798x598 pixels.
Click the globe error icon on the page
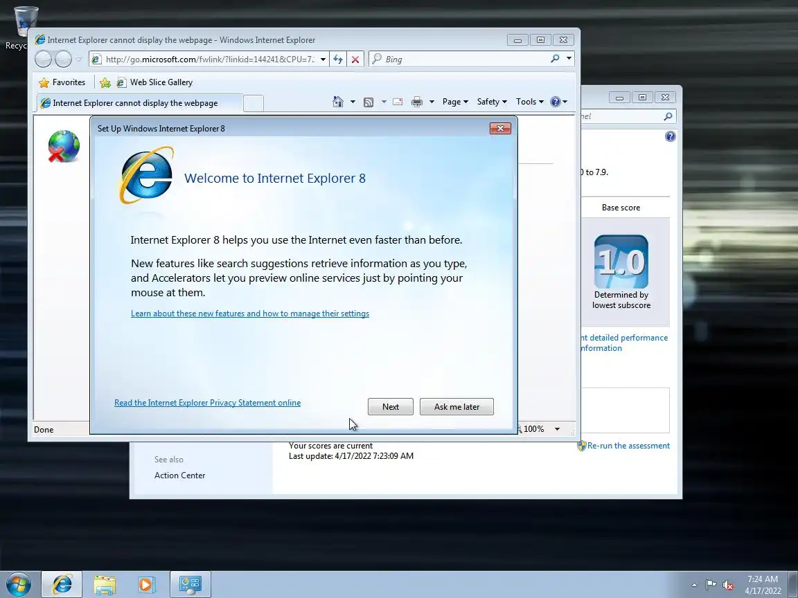pyautogui.click(x=64, y=147)
